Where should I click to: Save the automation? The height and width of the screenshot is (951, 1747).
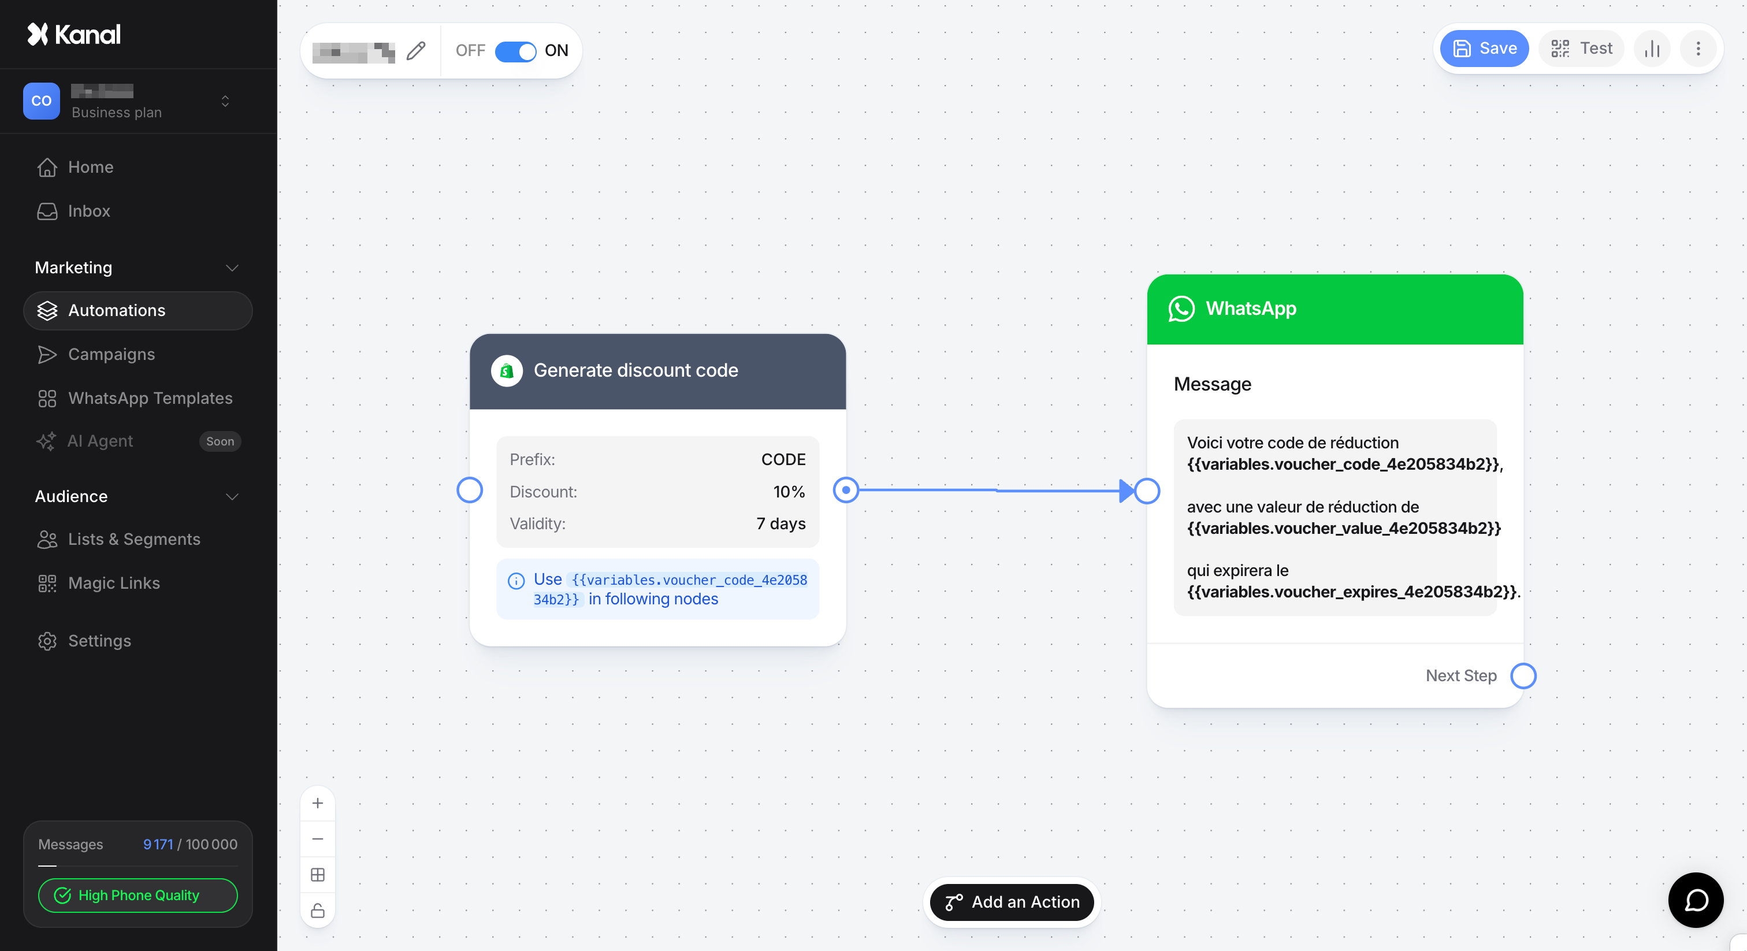(x=1484, y=49)
